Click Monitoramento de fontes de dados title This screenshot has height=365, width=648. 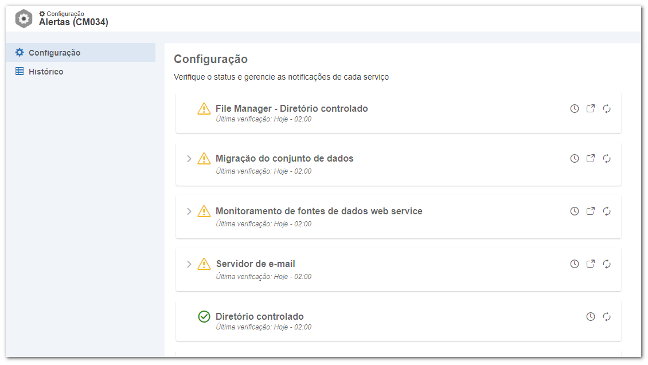click(x=319, y=211)
